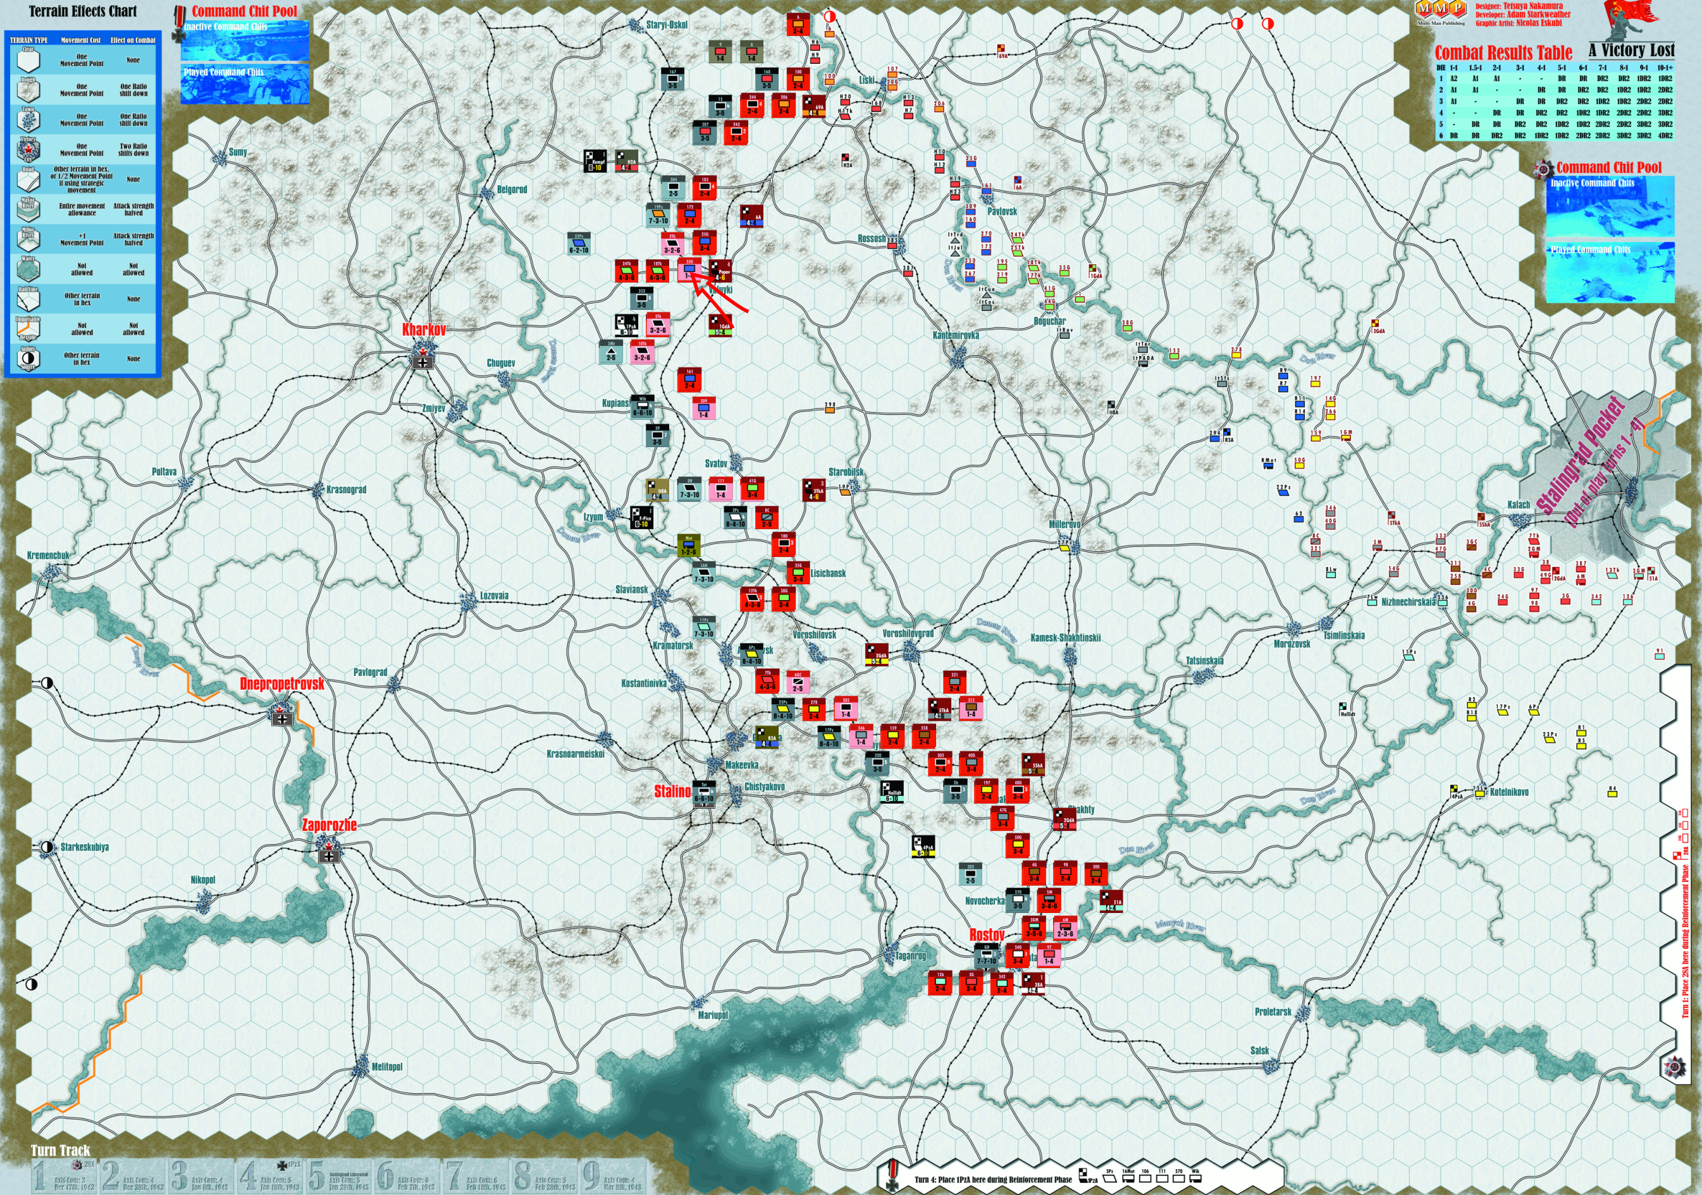Select the LAH 7-3-10 counter
The width and height of the screenshot is (1702, 1195).
pos(704,573)
